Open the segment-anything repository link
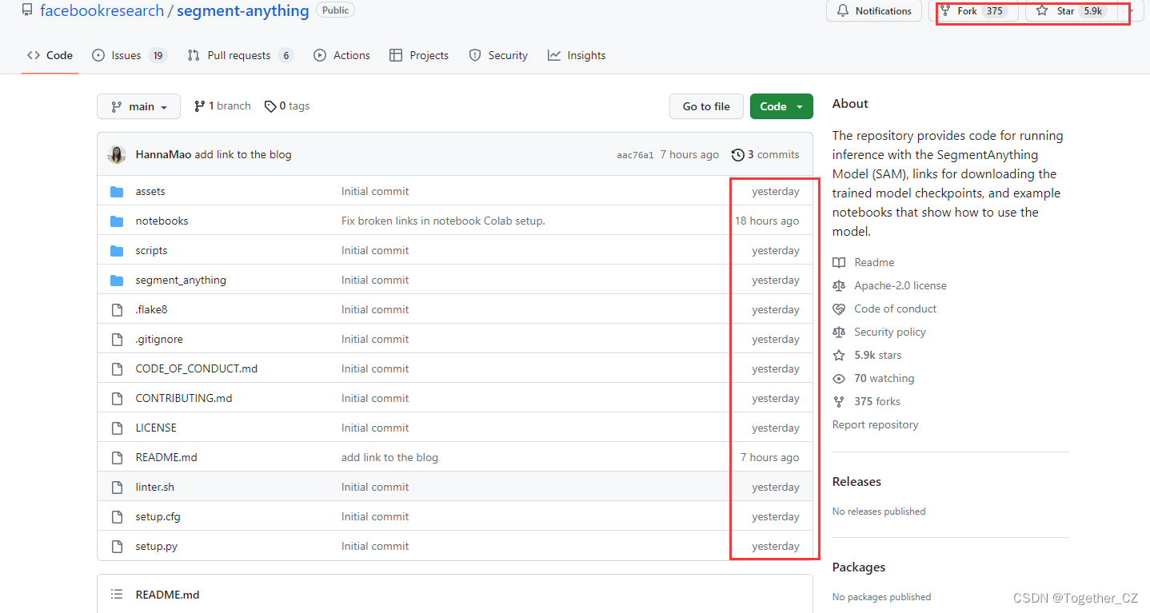1150x613 pixels. tap(242, 11)
